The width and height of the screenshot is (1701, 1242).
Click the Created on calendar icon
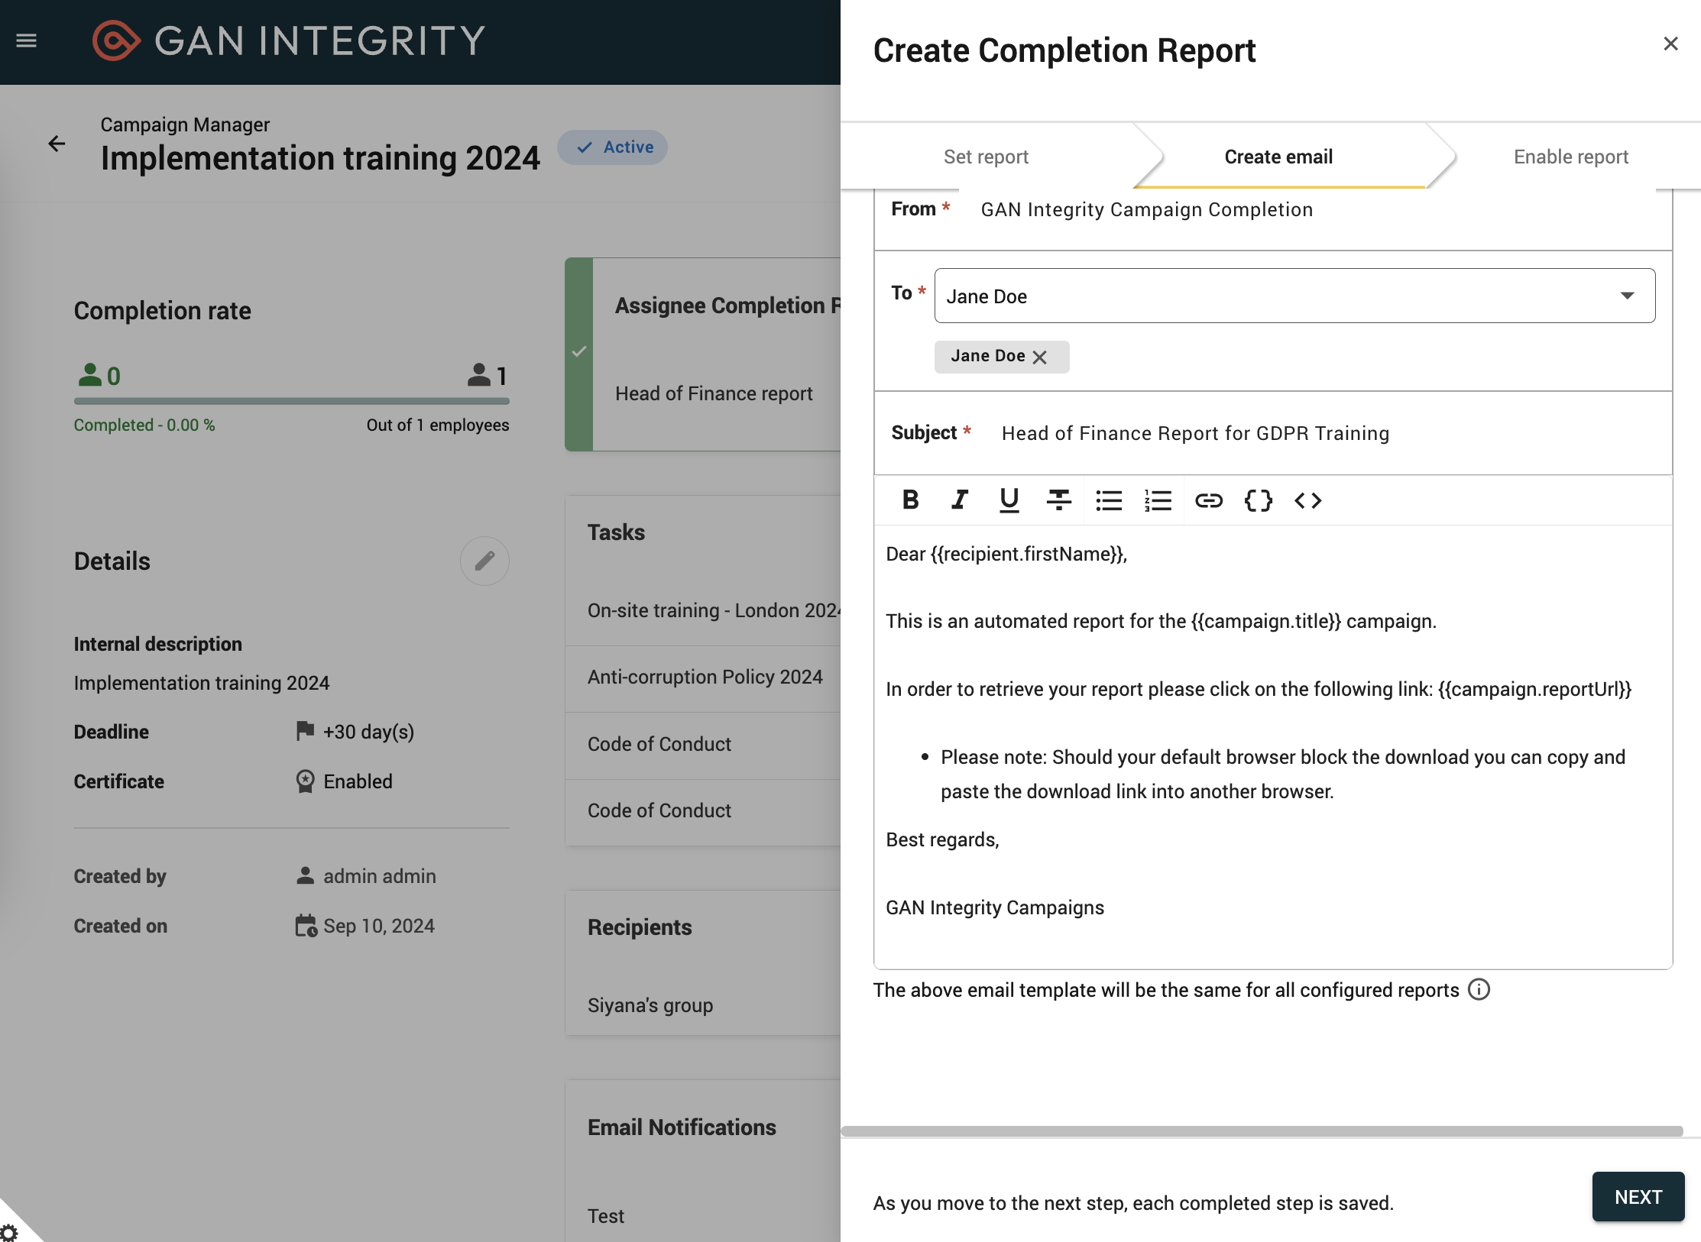(x=306, y=925)
